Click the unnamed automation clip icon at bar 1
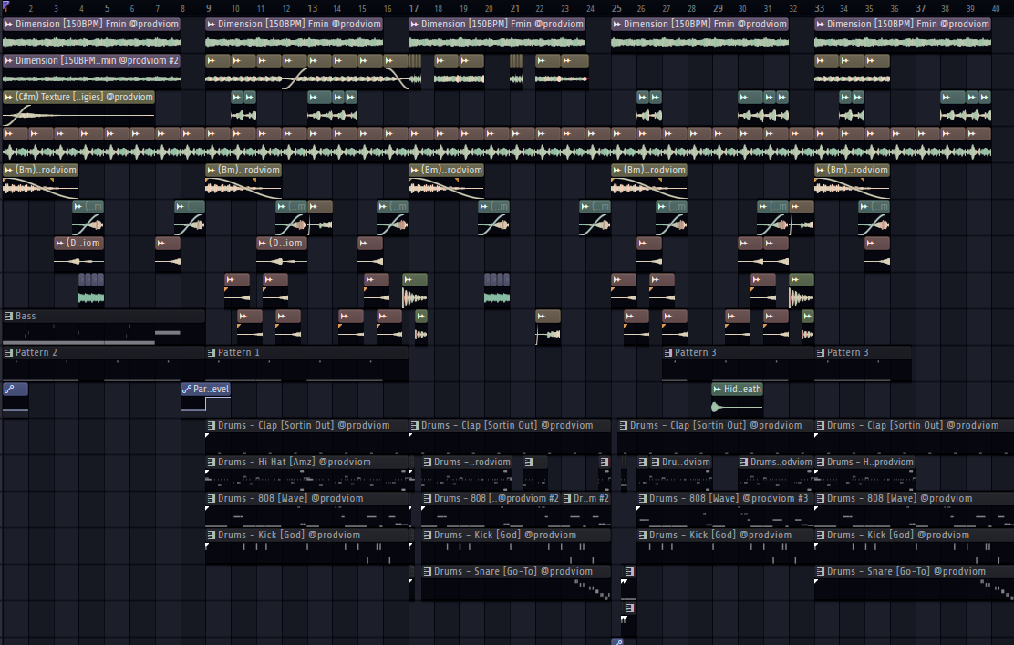Screen dimensions: 1014x645 9,390
